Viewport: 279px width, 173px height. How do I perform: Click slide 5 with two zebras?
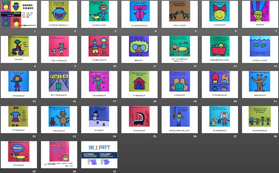click(180, 14)
